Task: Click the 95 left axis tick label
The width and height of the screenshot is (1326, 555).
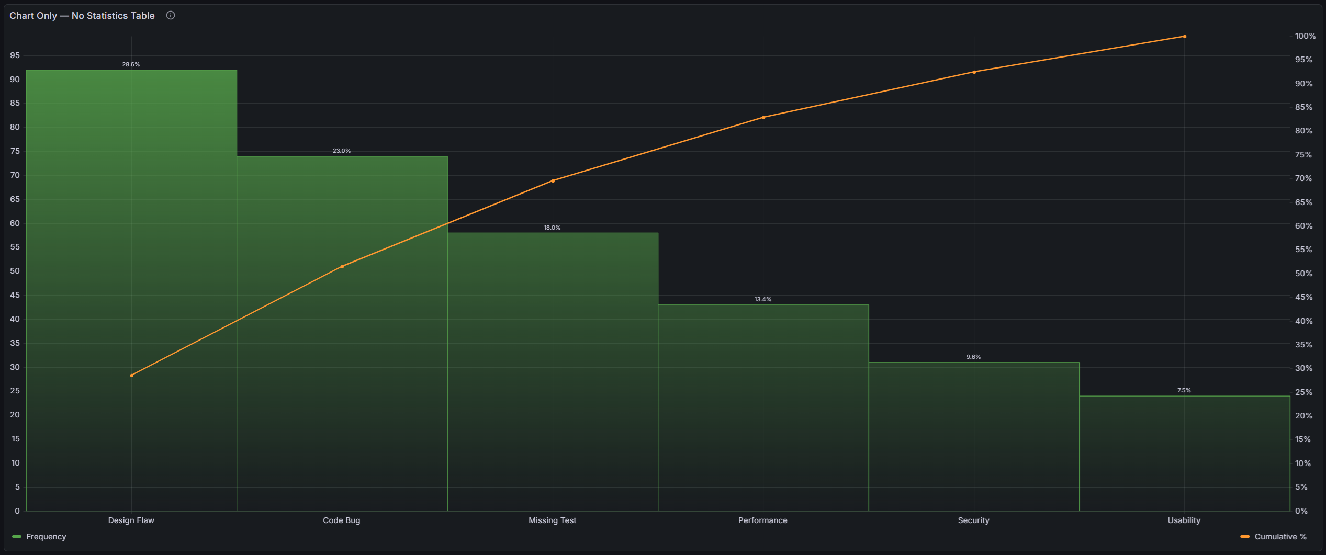Action: (15, 55)
